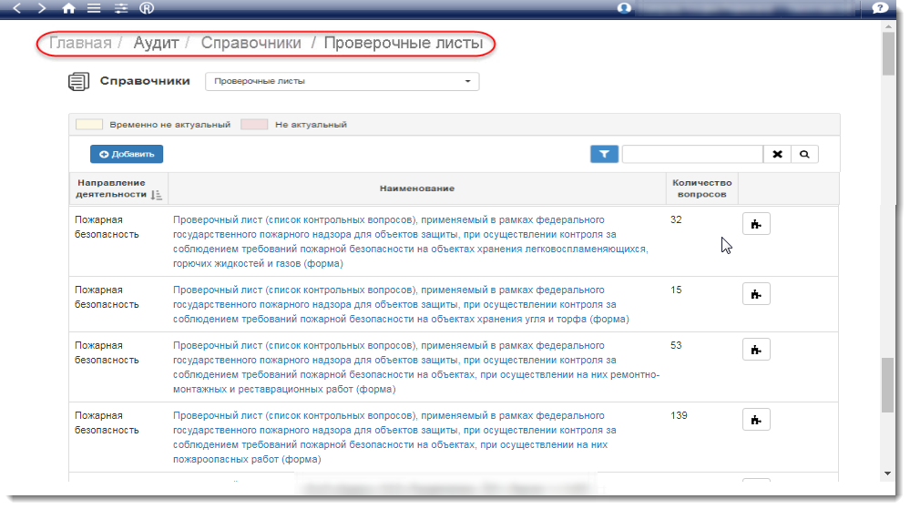Click puzzle icon for the 139-question checklist

pos(756,420)
